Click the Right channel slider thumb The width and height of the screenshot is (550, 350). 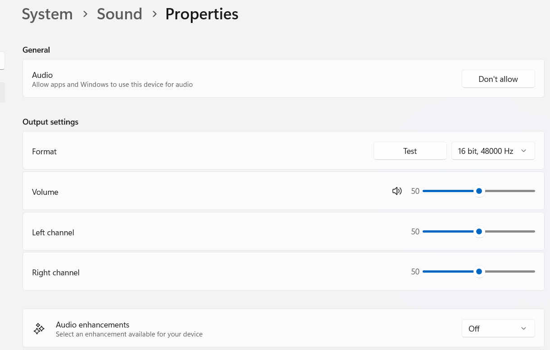479,272
